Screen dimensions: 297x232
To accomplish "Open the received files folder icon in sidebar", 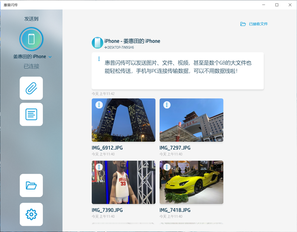I will [31, 186].
